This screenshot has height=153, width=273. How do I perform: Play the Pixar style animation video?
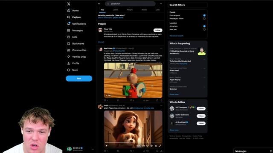click(106, 146)
